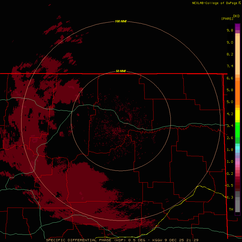Click the bright green segment of color bar

tap(237, 130)
